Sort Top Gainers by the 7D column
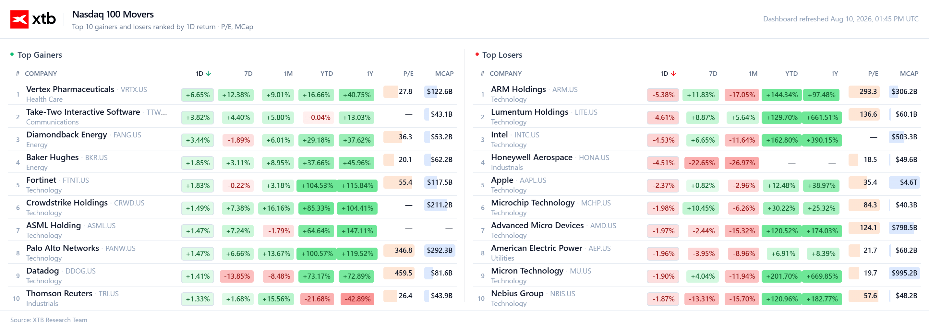Image resolution: width=929 pixels, height=328 pixels. pyautogui.click(x=248, y=74)
